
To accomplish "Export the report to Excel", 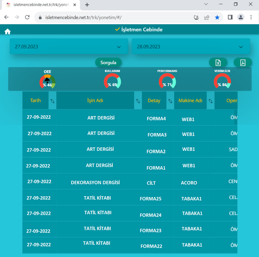I will [x=218, y=63].
